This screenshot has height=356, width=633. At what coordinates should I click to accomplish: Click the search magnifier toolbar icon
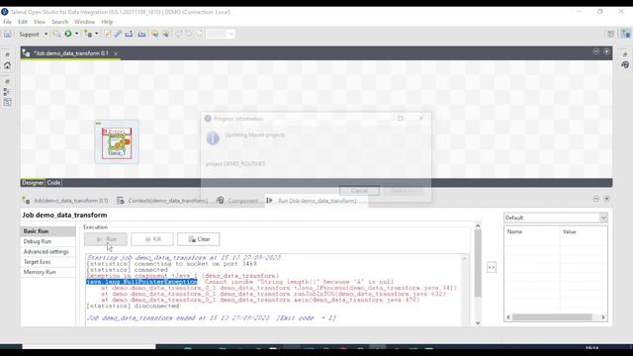[x=57, y=35]
